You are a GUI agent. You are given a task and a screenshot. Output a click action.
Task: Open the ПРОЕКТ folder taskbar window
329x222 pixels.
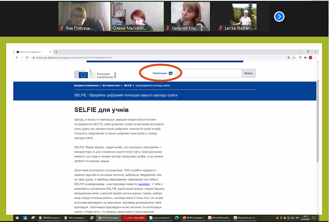(x=50, y=218)
